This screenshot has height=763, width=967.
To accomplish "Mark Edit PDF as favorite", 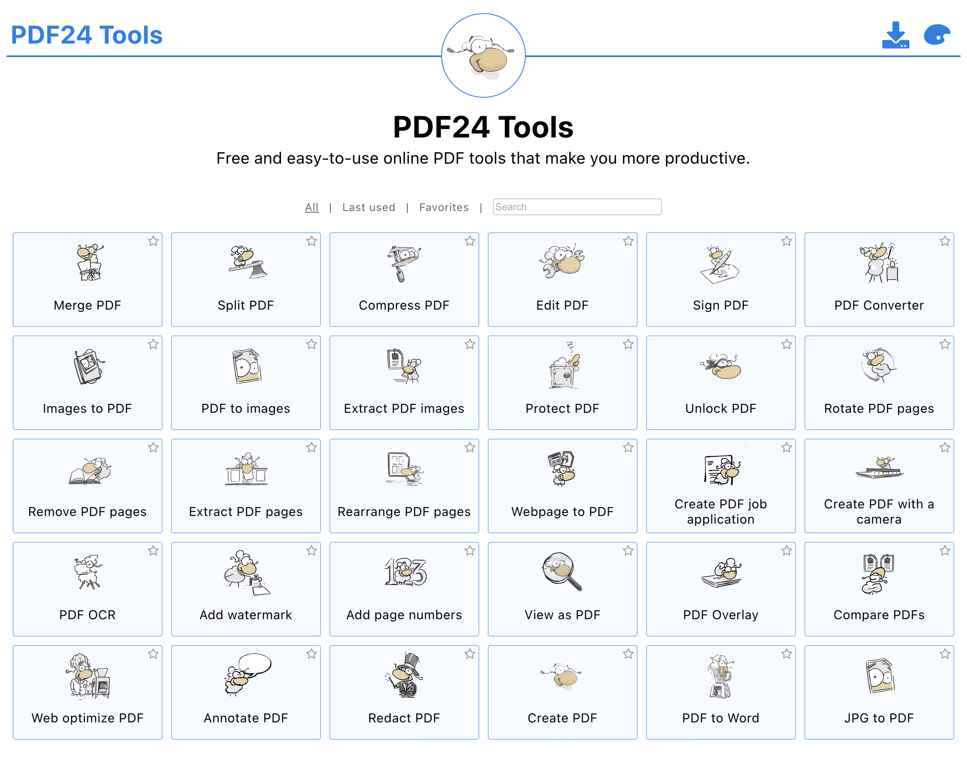I will click(x=628, y=241).
